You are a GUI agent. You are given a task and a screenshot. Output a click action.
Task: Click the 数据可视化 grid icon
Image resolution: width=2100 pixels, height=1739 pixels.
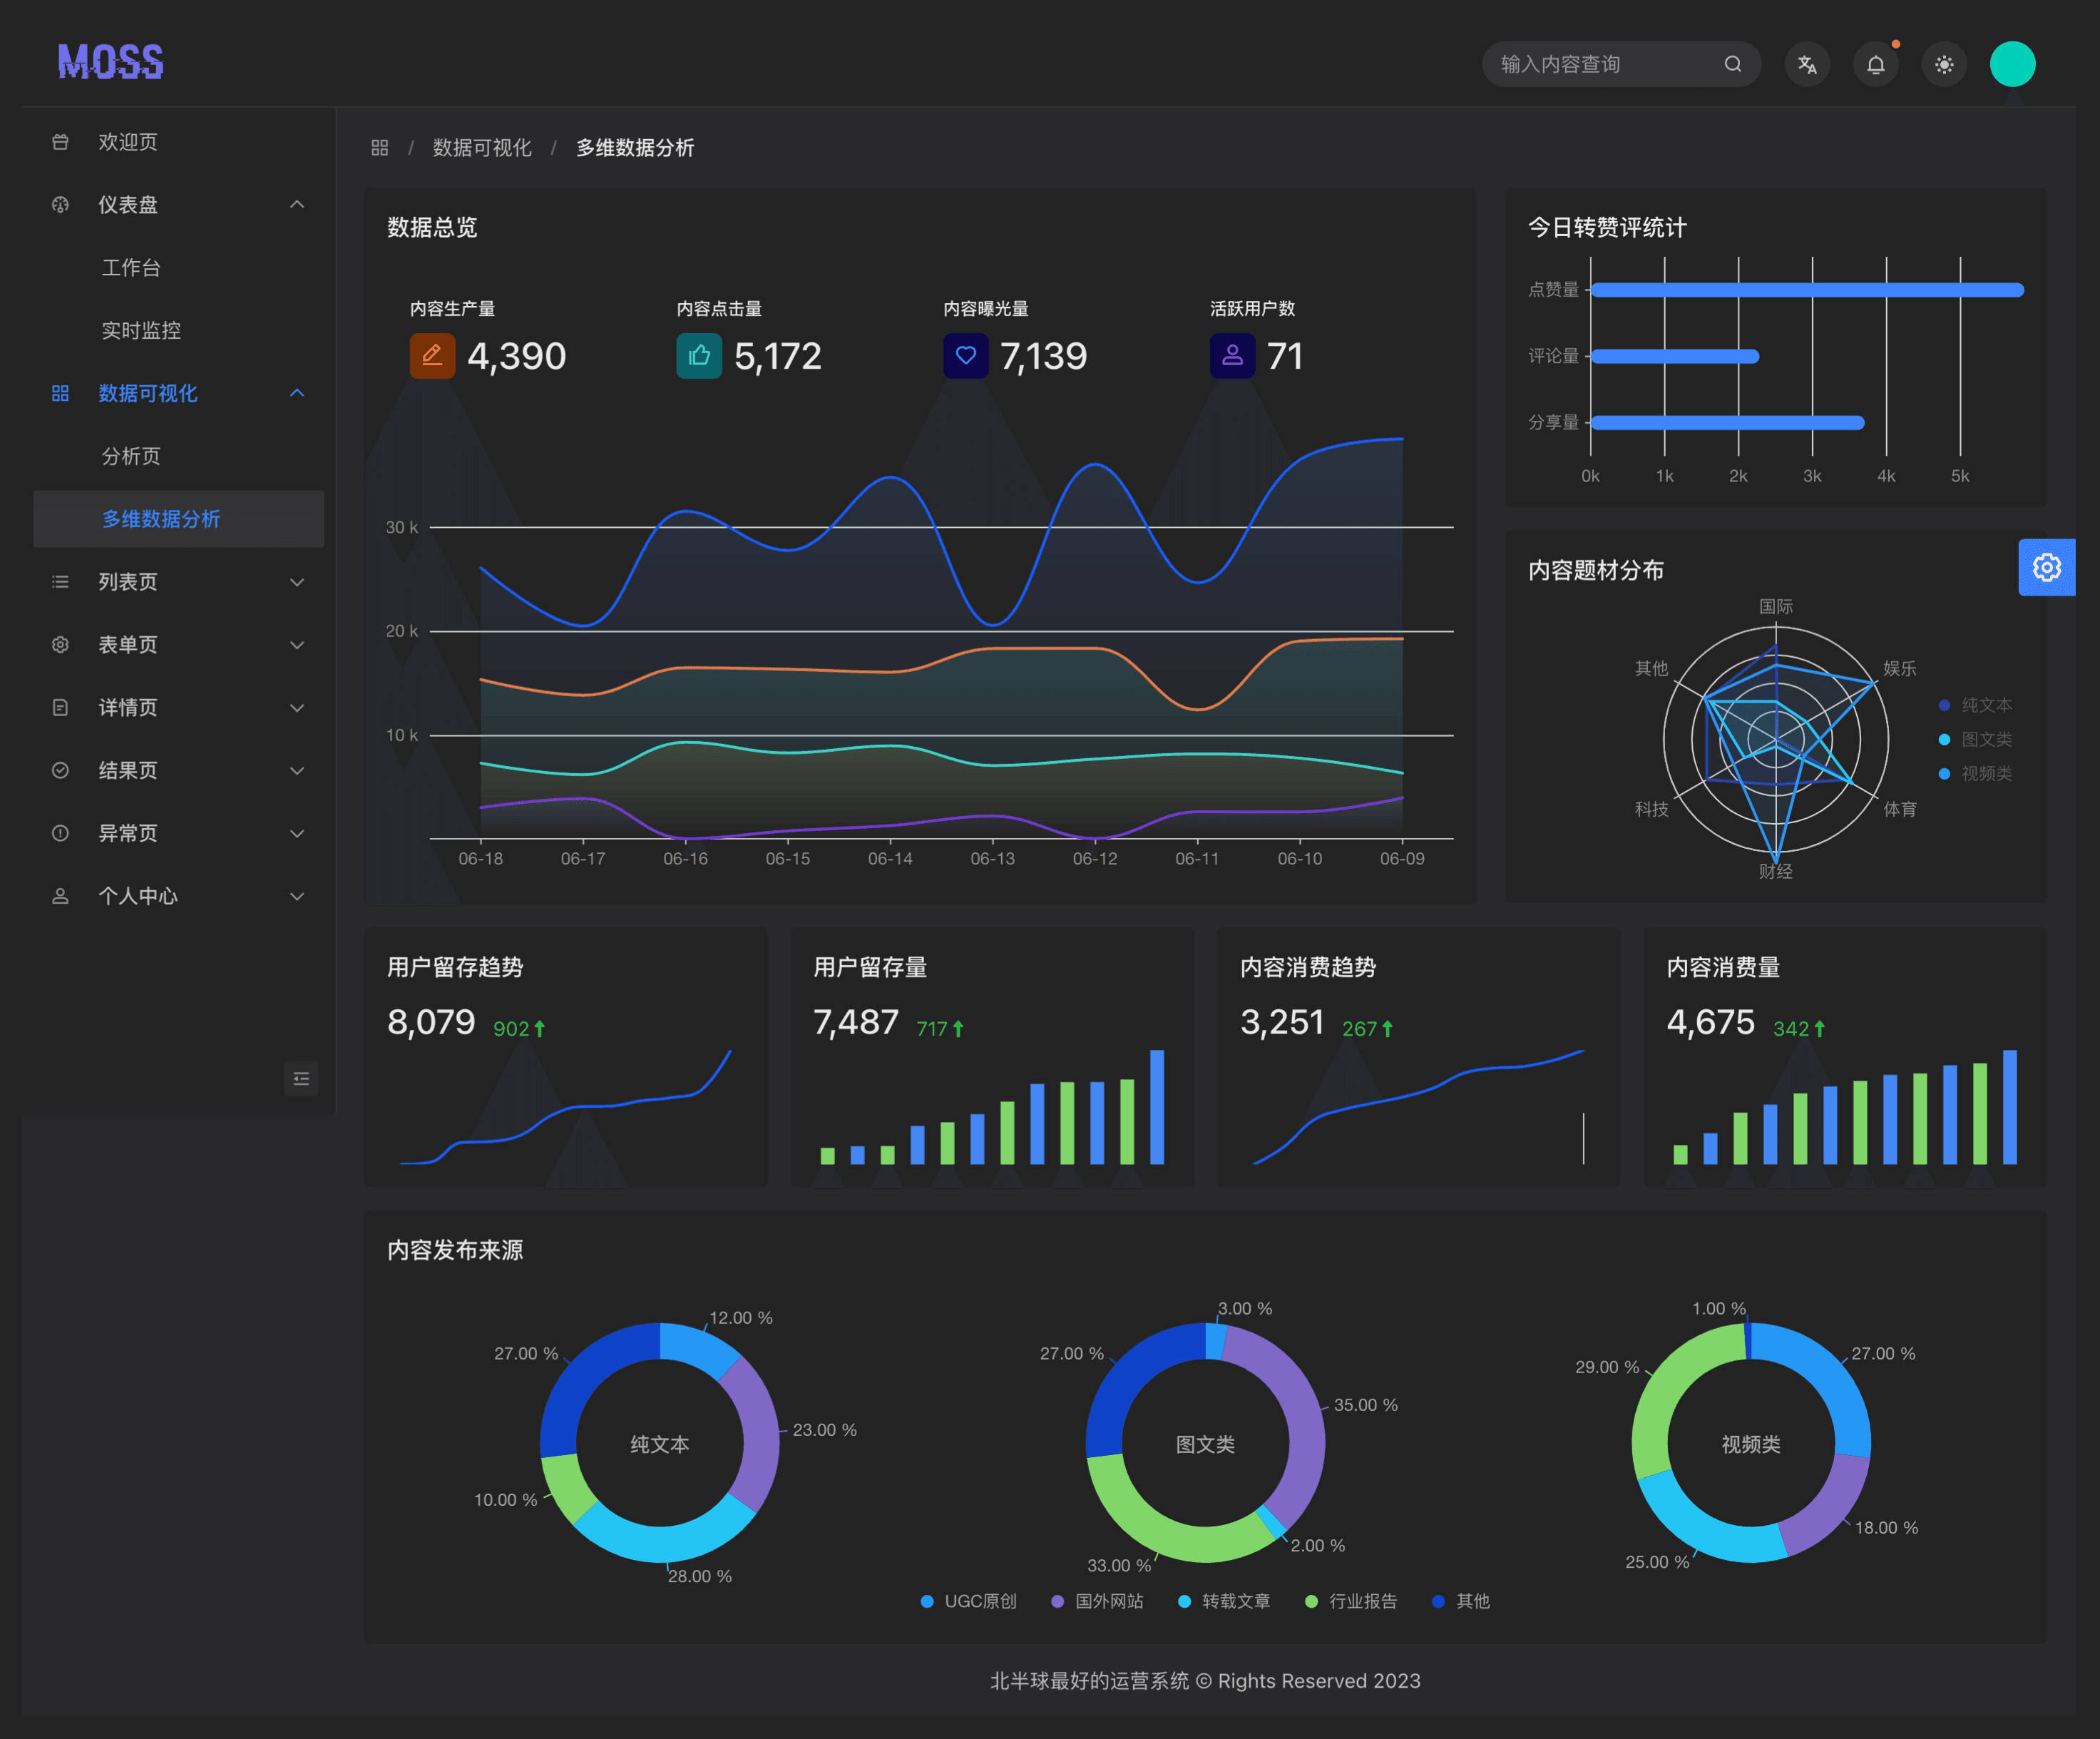pyautogui.click(x=60, y=393)
